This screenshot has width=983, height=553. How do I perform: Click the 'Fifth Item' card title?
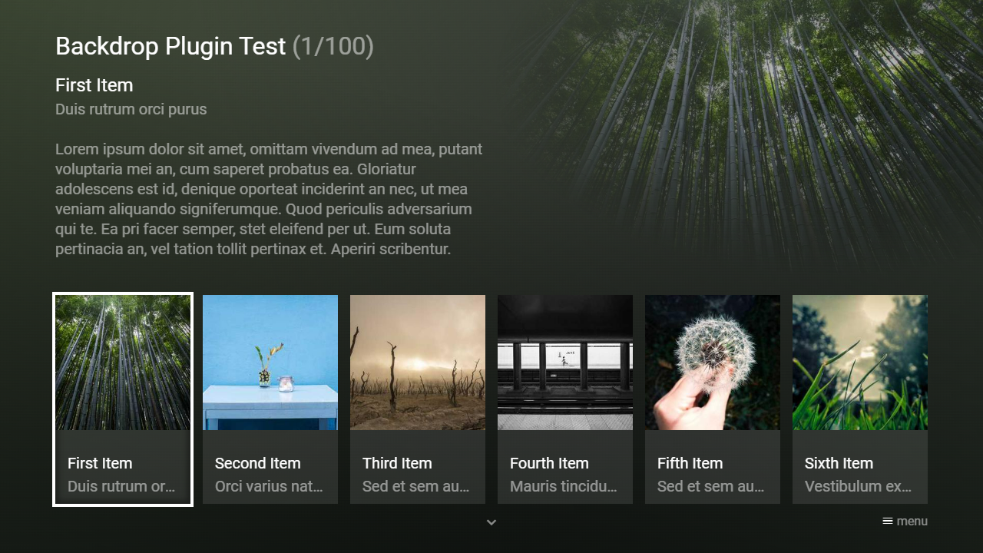pyautogui.click(x=690, y=463)
